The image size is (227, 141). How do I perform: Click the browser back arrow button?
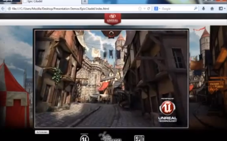tap(2, 9)
